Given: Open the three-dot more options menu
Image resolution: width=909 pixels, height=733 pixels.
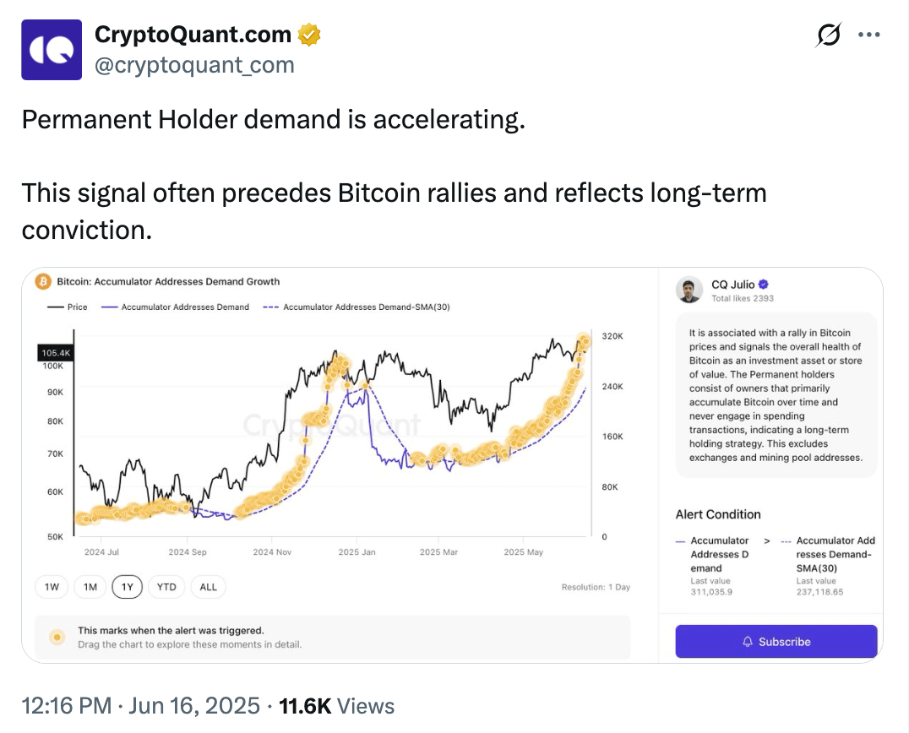Looking at the screenshot, I should coord(869,35).
